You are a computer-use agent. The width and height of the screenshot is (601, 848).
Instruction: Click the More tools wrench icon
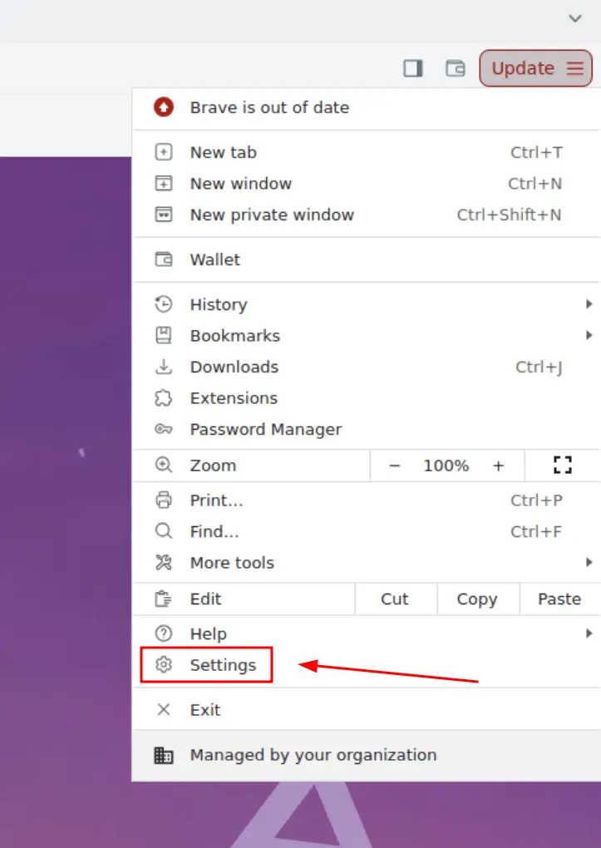coord(164,563)
